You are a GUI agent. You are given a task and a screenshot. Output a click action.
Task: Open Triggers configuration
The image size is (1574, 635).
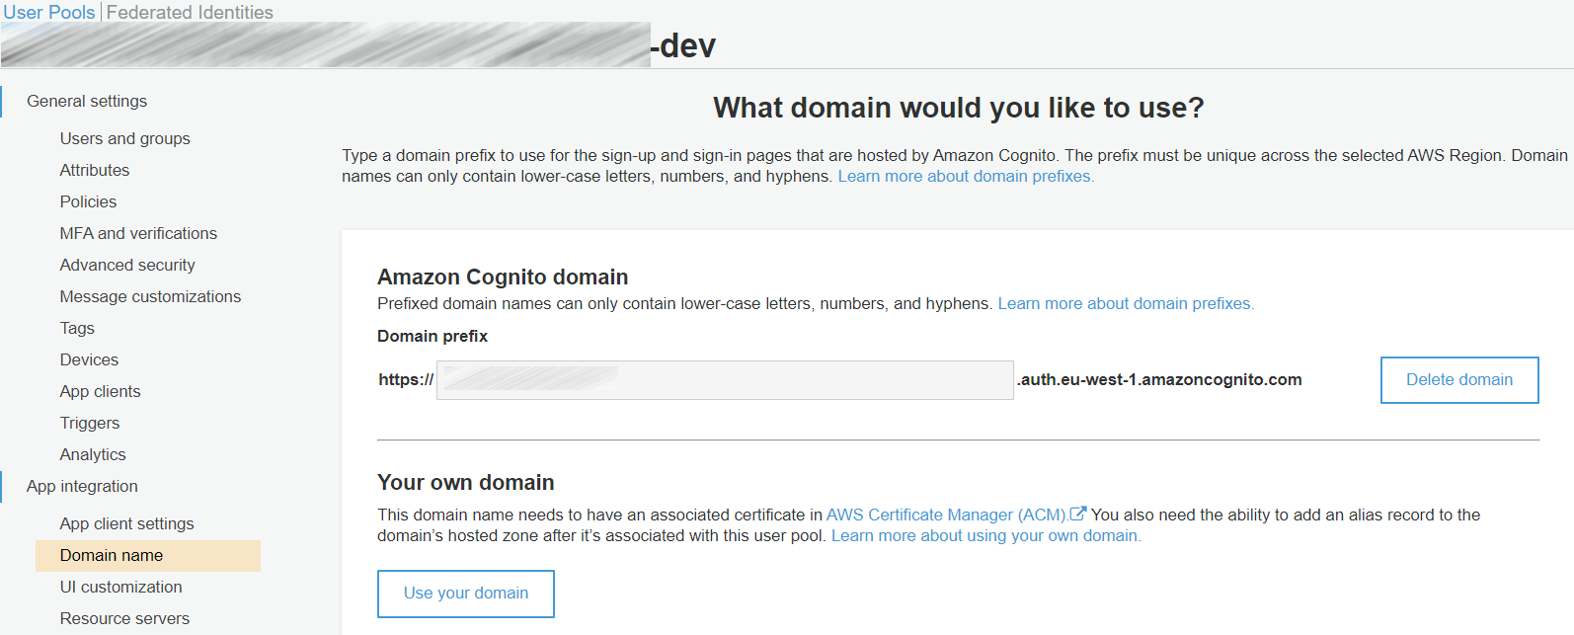[x=90, y=423]
